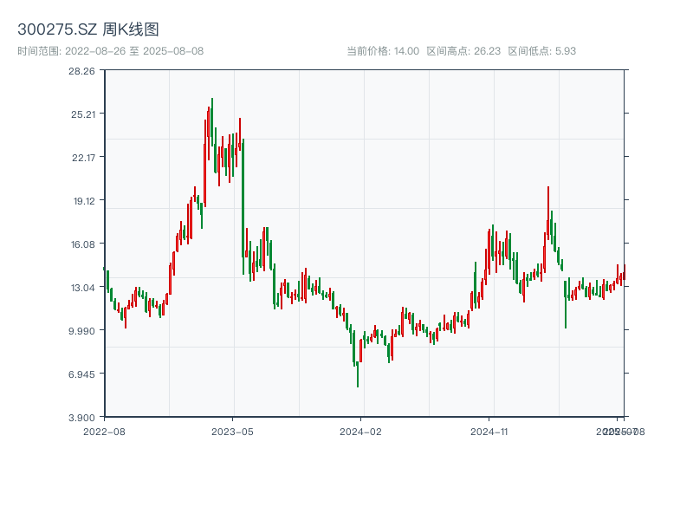Click the y-axis value 22.17

point(83,158)
